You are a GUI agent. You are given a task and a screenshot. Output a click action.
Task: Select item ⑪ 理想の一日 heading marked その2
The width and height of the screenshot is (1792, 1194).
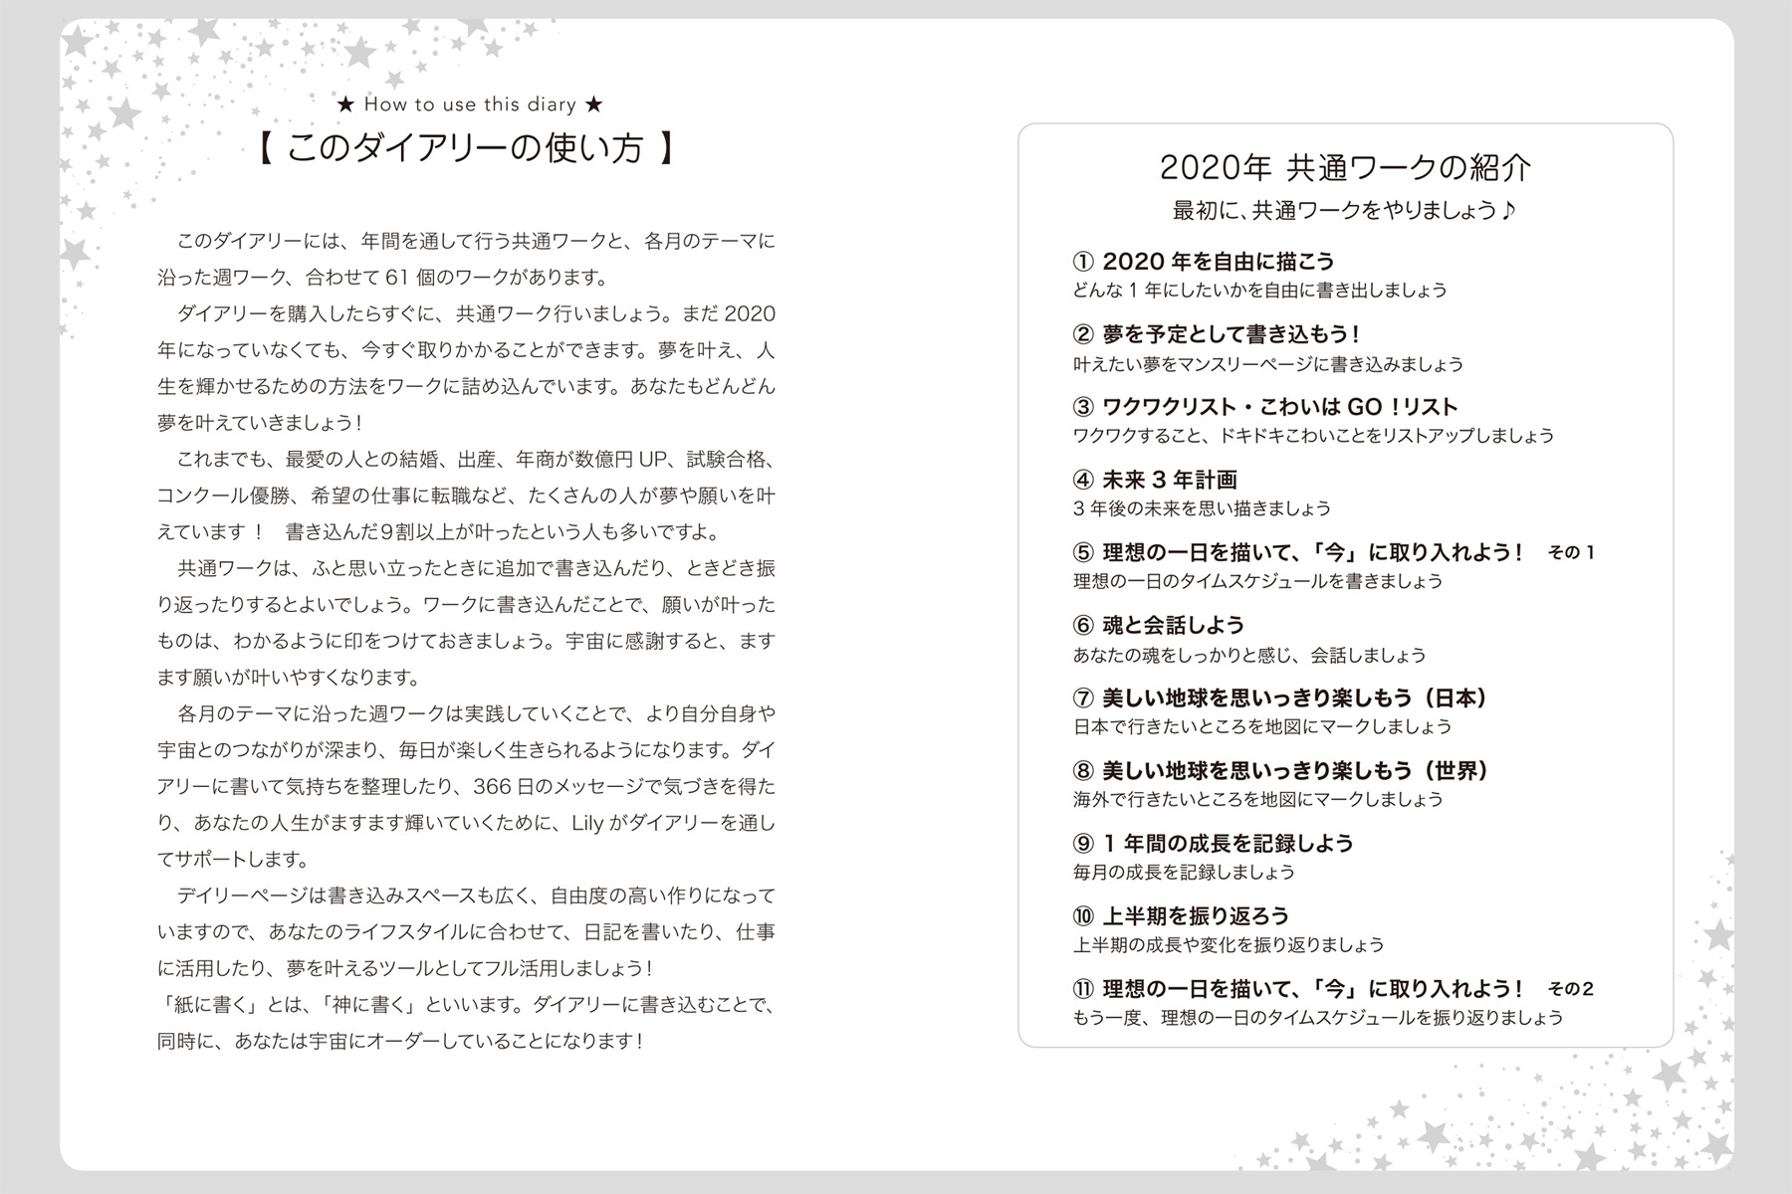[x=1334, y=989]
